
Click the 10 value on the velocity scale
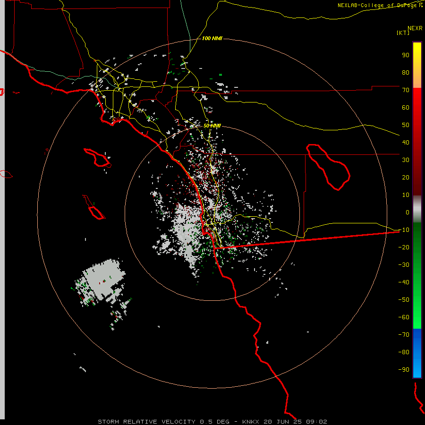406,195
